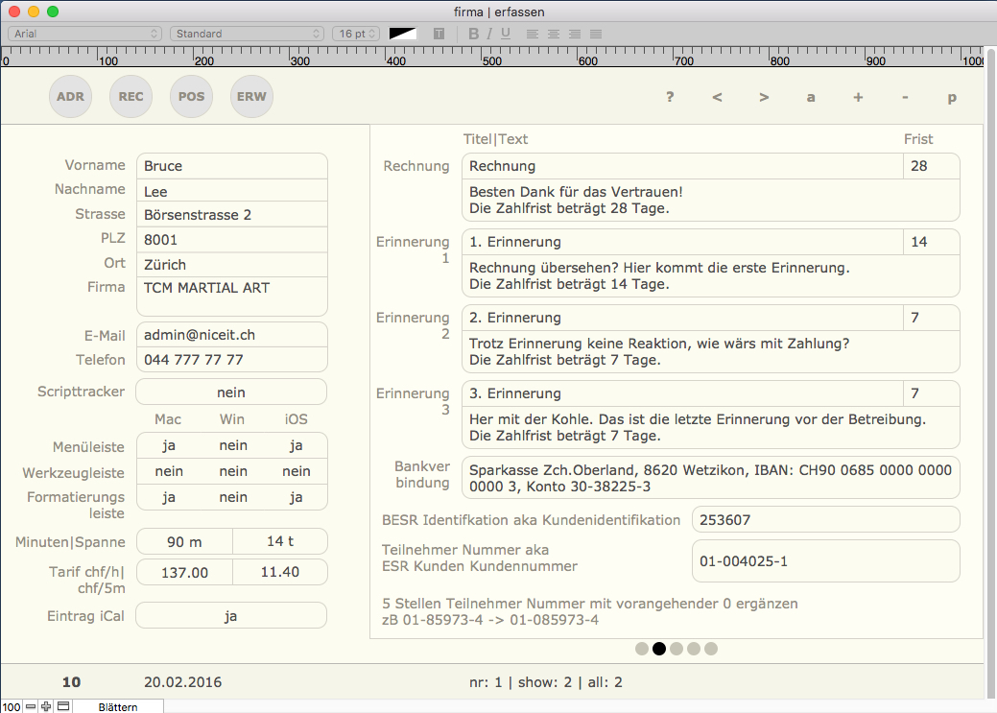Open the Arial font dropdown
The height and width of the screenshot is (713, 997).
[85, 34]
